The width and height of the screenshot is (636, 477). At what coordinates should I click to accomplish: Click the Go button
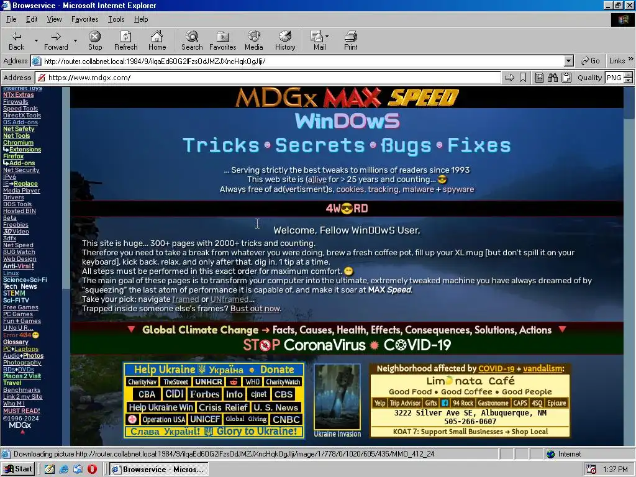pos(591,61)
